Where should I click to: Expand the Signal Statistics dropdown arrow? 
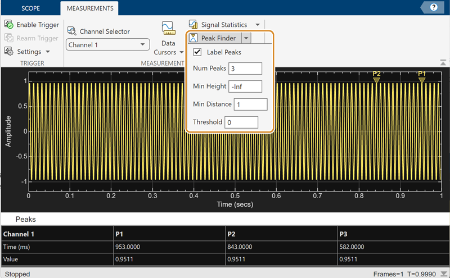click(x=258, y=25)
